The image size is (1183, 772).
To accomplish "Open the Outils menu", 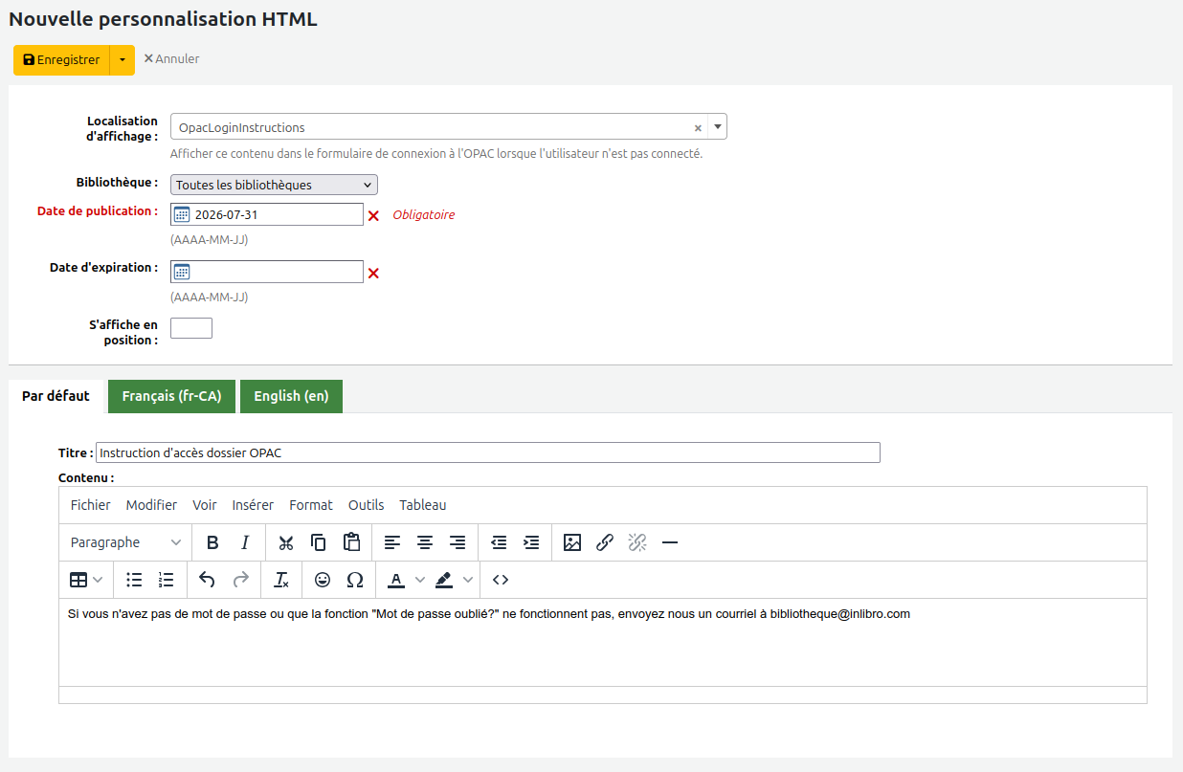I will click(366, 505).
